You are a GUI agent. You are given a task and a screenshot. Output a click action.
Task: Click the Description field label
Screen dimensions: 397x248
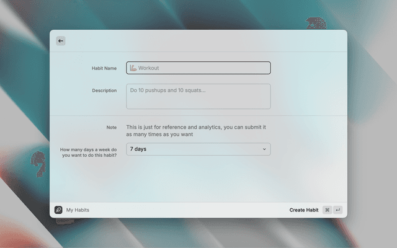click(x=104, y=91)
